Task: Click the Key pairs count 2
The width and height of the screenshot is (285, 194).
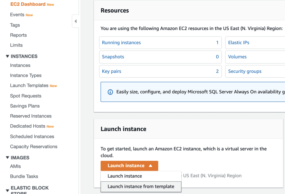Action: click(x=217, y=71)
